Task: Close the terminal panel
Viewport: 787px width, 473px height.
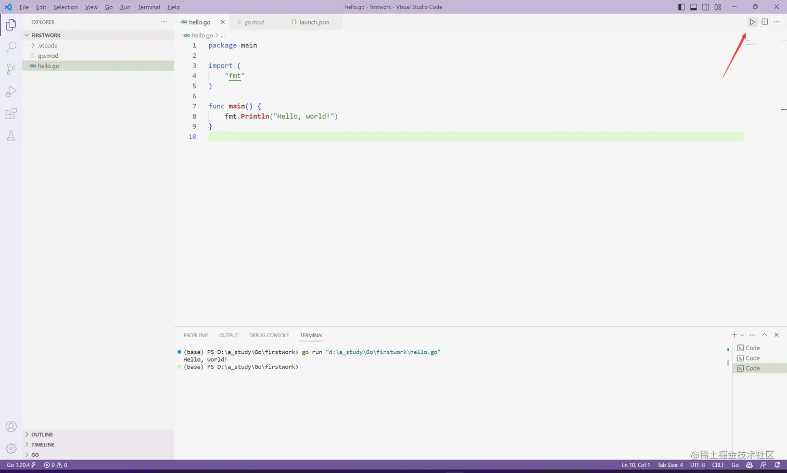Action: click(777, 335)
